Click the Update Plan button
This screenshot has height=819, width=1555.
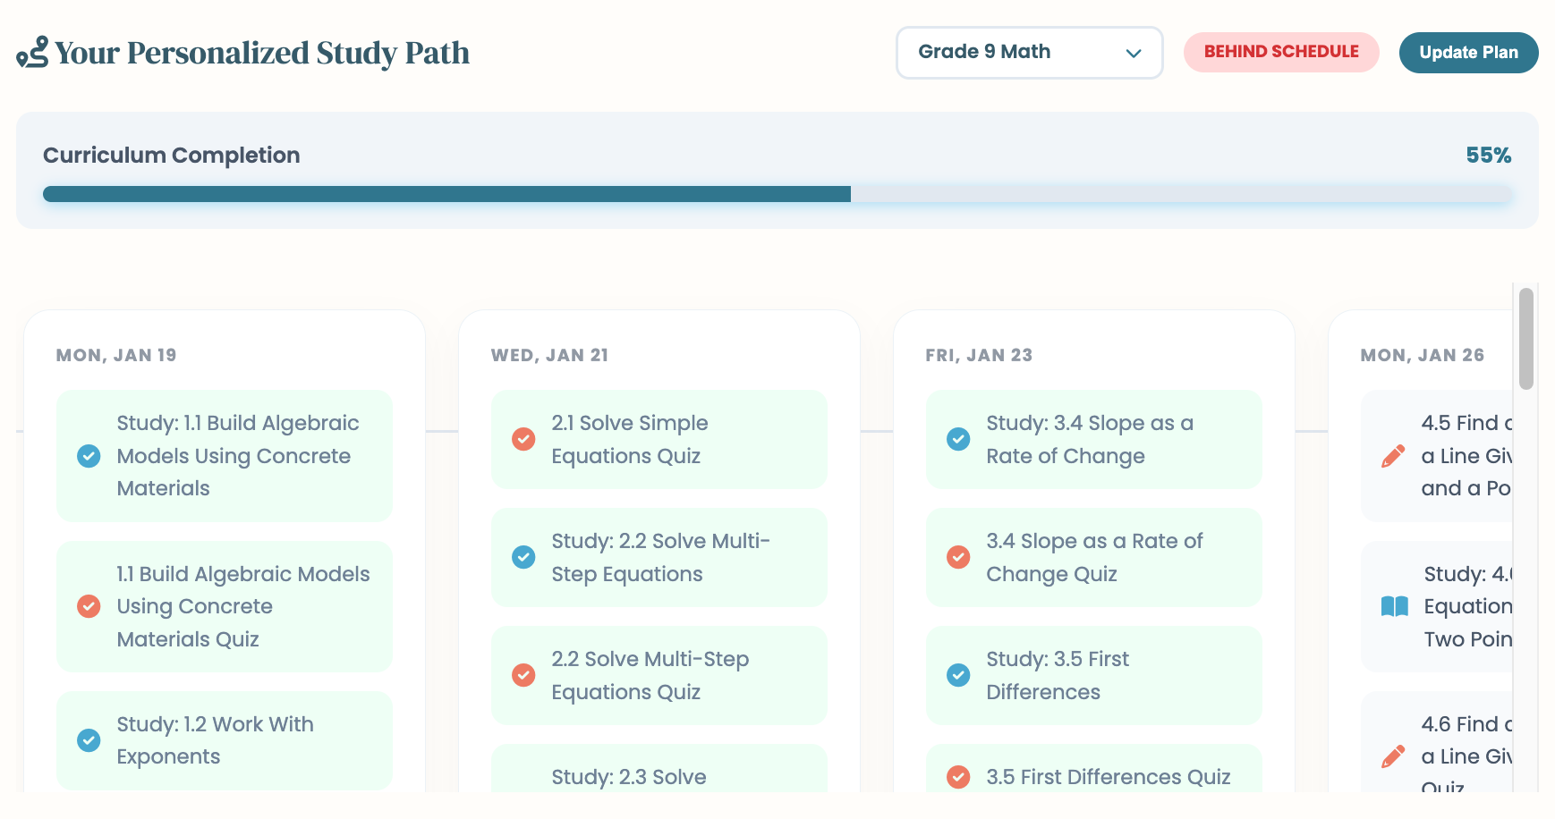click(x=1468, y=53)
